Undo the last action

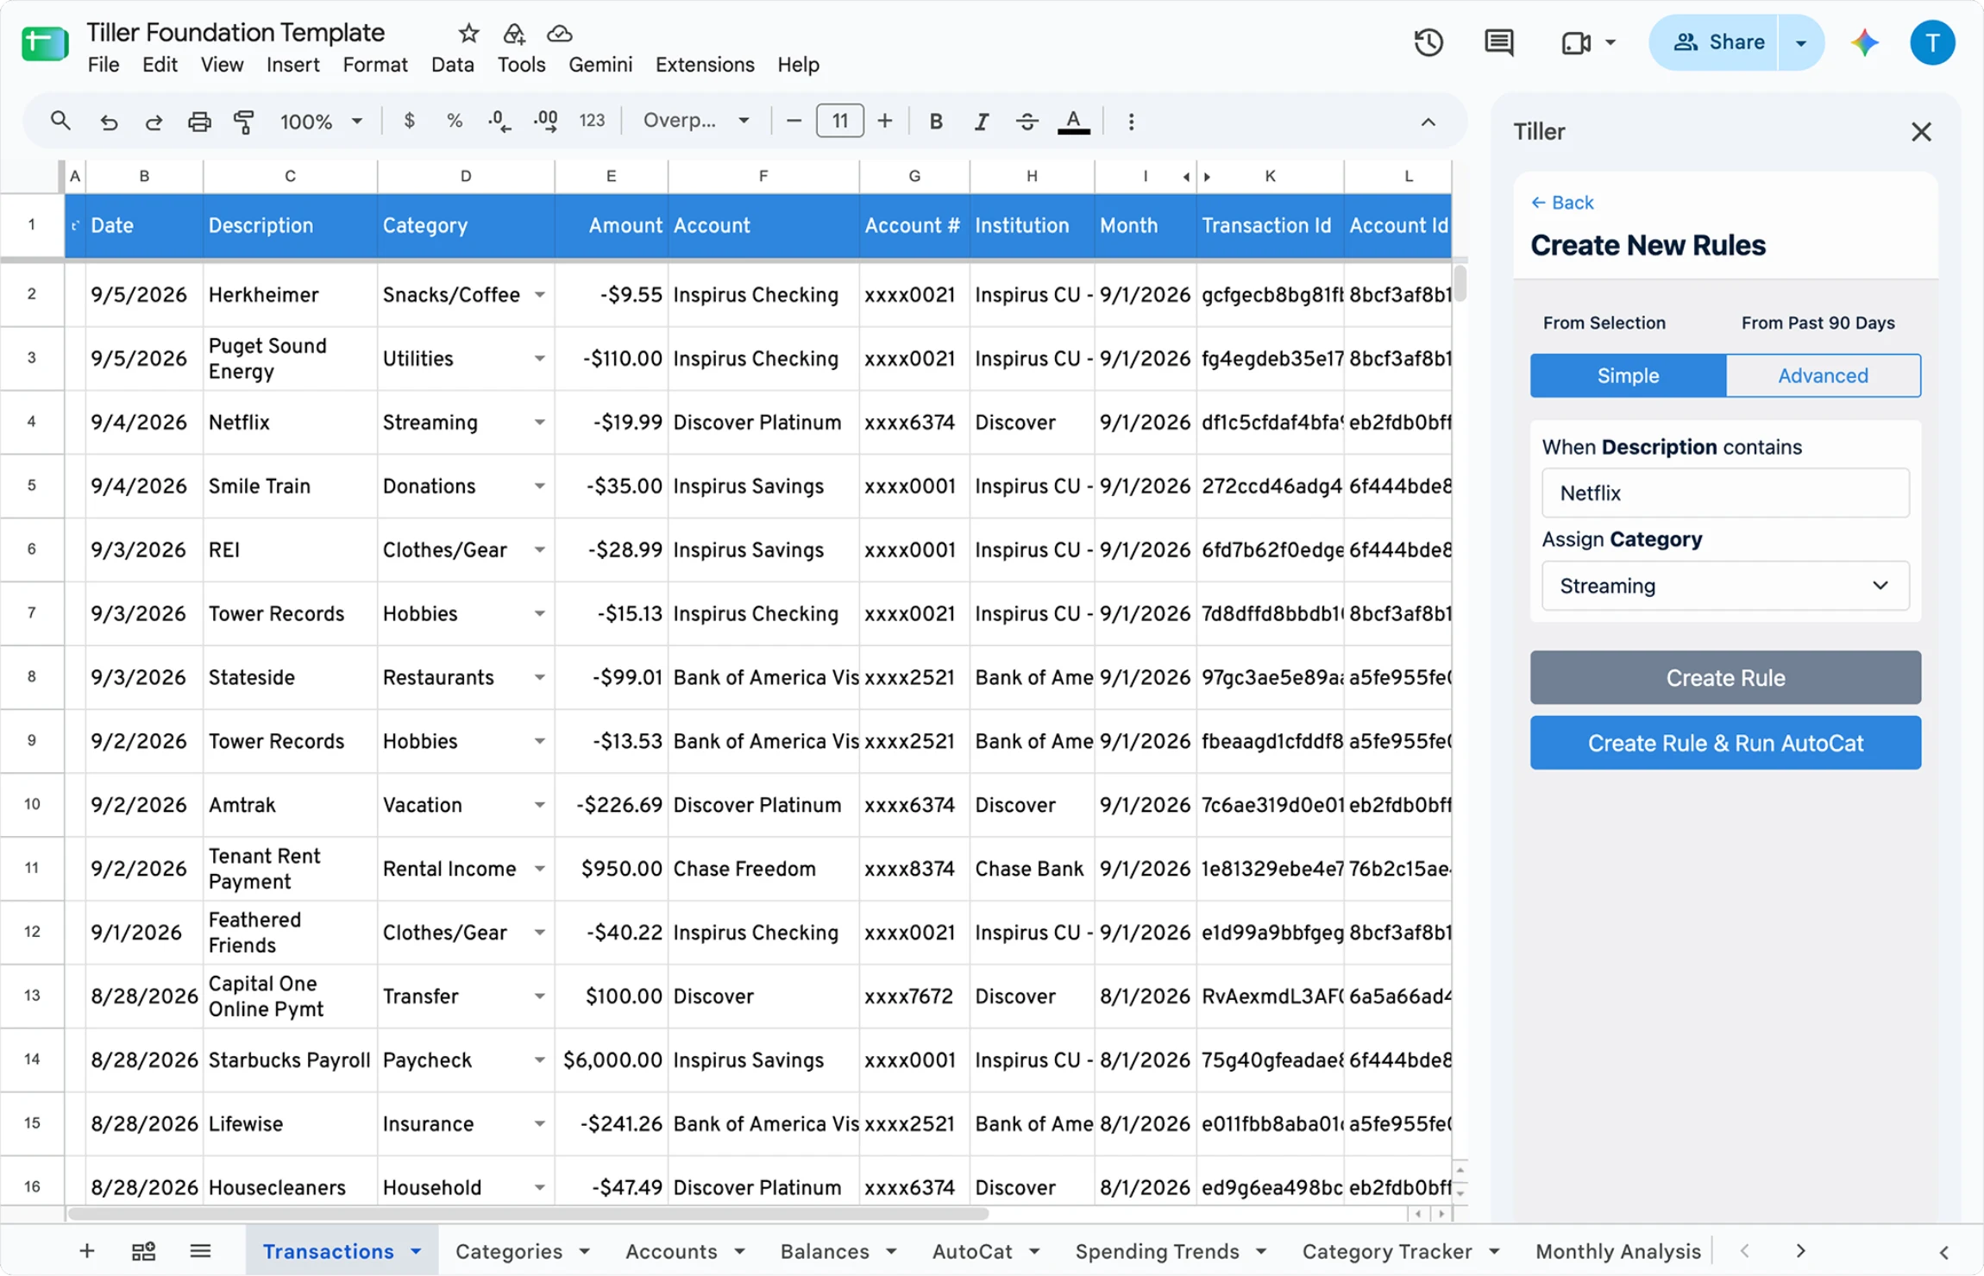click(108, 122)
